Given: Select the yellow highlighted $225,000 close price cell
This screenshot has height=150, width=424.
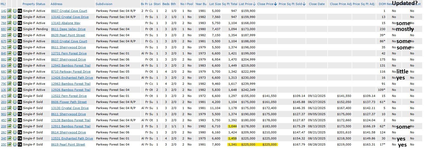Looking at the screenshot, I should 269,144.
